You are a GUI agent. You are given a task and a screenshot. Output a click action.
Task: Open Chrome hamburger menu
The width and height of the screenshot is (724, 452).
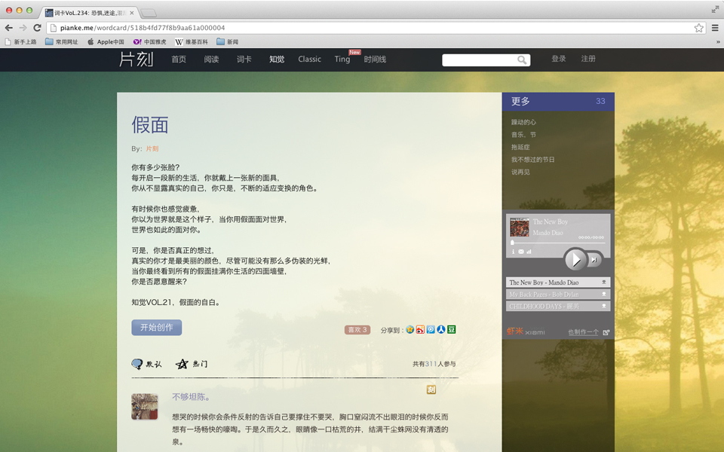714,28
